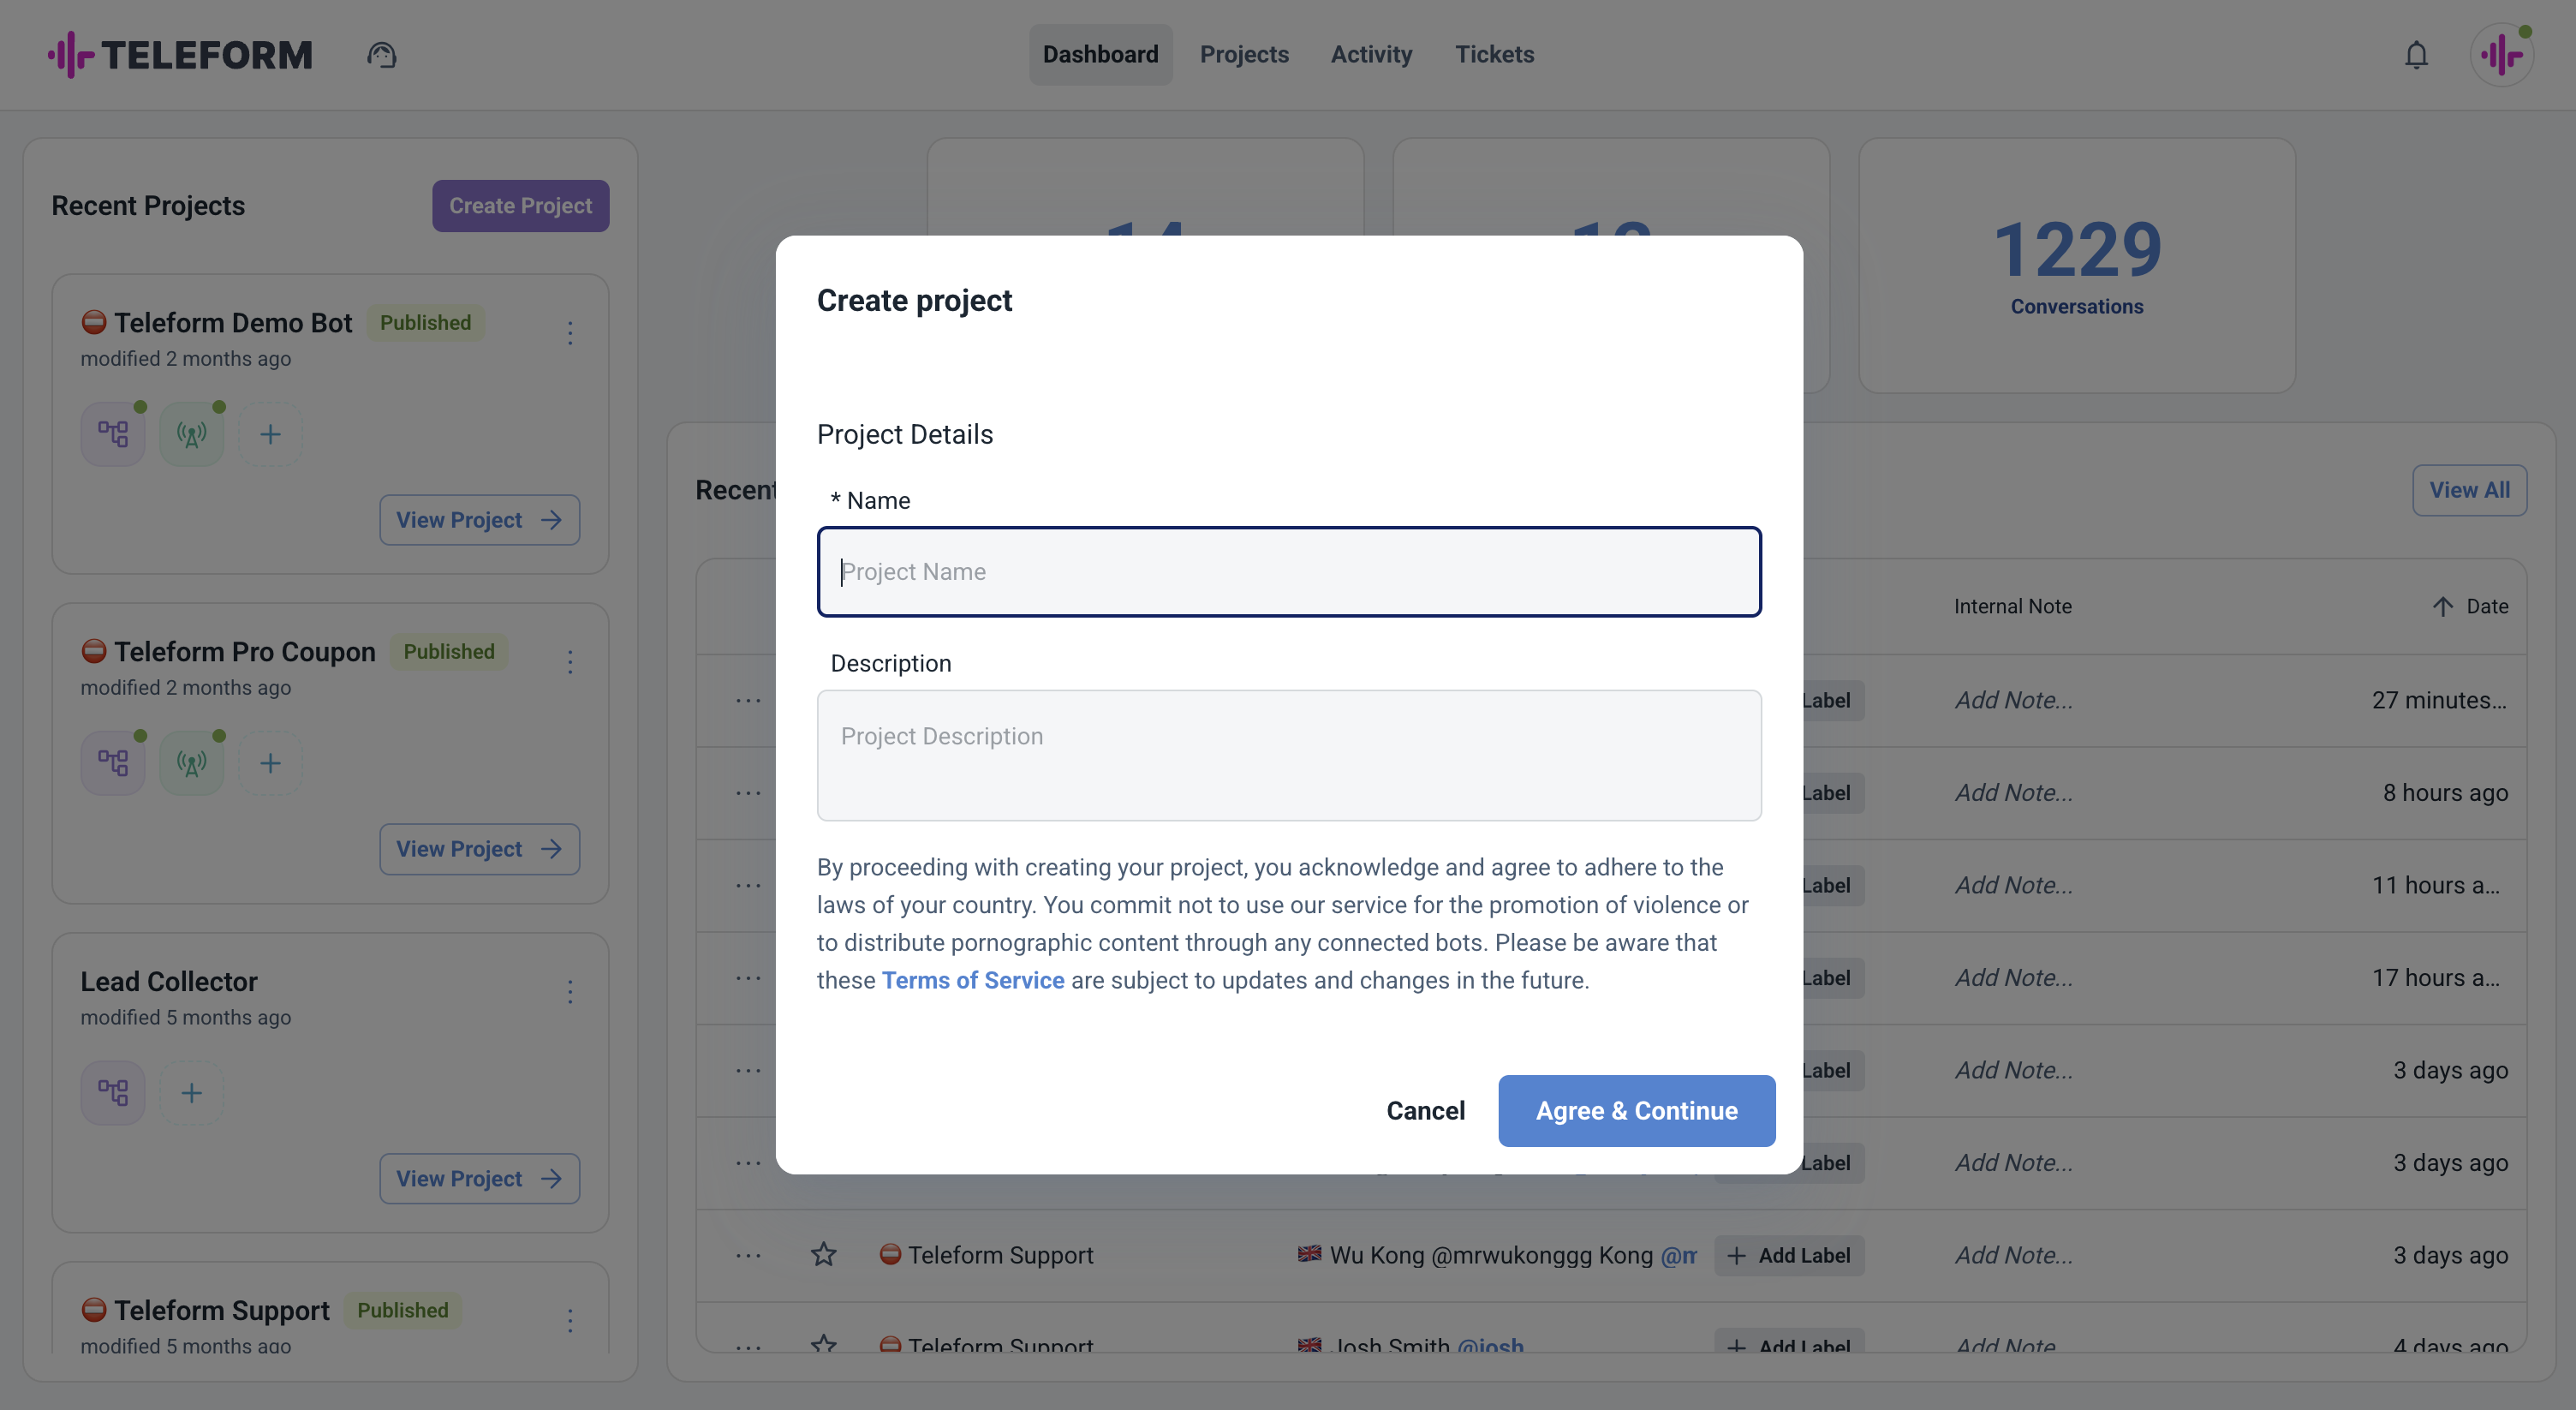2576x1410 pixels.
Task: View Project for Teleform Pro Coupon
Action: (x=479, y=849)
